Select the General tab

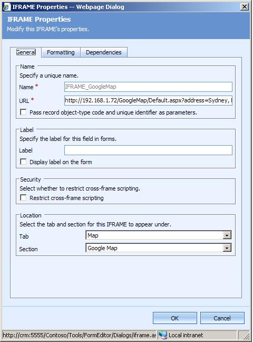point(26,52)
